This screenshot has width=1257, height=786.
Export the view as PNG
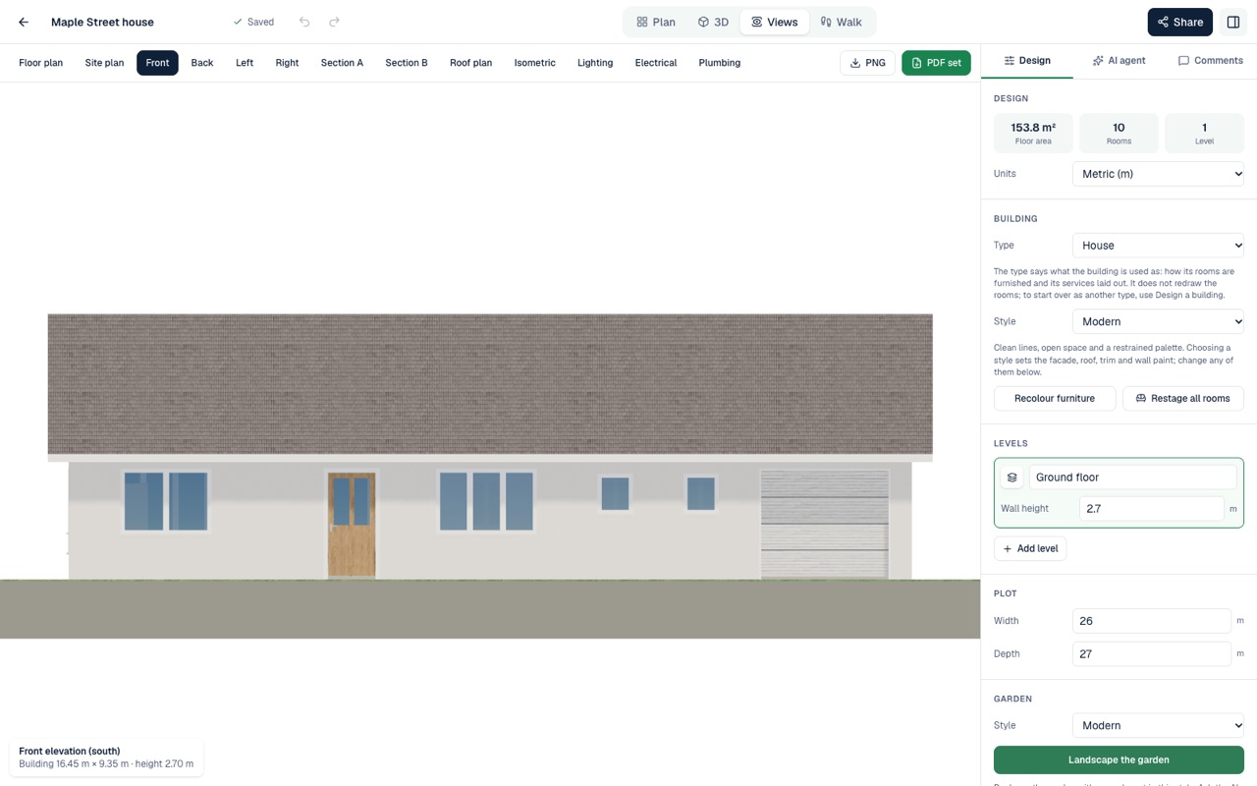point(867,63)
